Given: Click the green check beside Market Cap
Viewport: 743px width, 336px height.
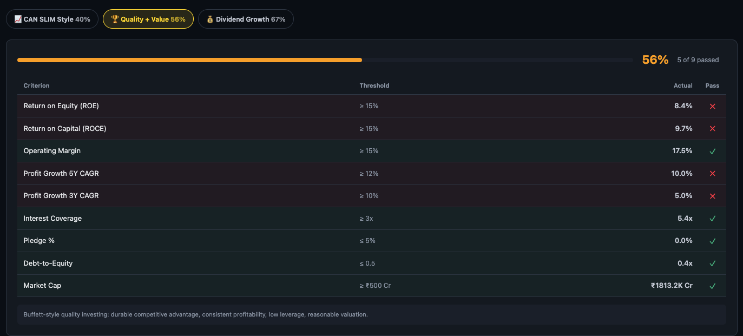Looking at the screenshot, I should click(x=713, y=286).
